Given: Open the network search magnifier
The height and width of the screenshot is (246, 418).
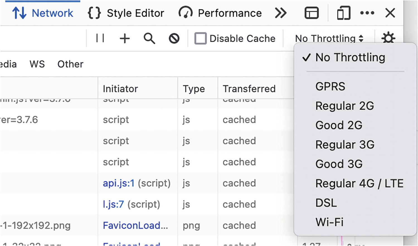Looking at the screenshot, I should [x=149, y=38].
